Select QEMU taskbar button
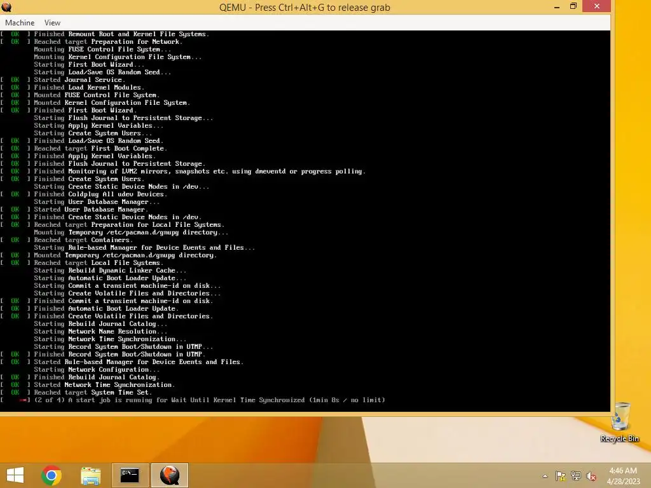Screen dimensions: 651x488 (169, 475)
